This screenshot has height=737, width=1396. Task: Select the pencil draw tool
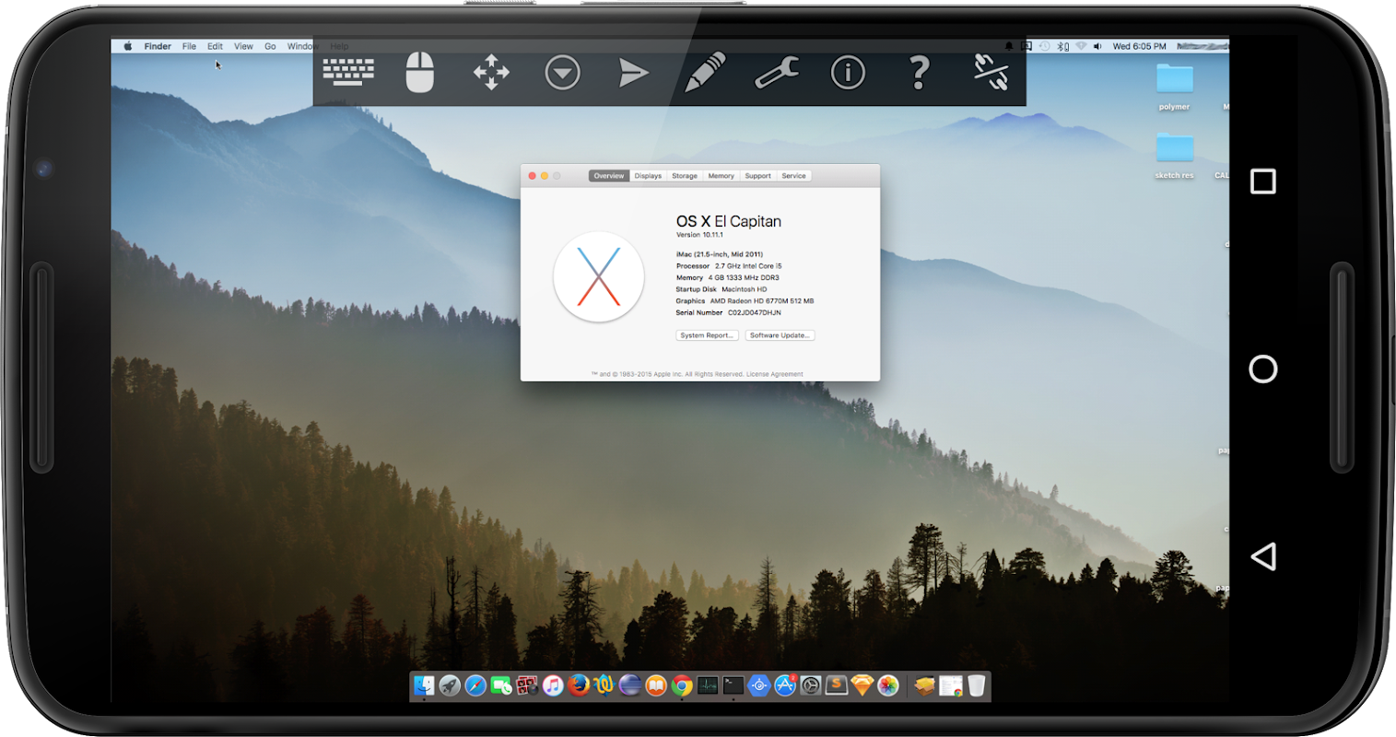705,72
